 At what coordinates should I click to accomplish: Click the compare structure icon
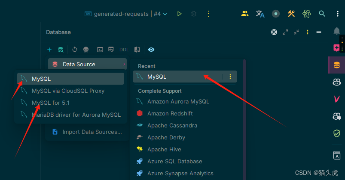click(x=137, y=50)
